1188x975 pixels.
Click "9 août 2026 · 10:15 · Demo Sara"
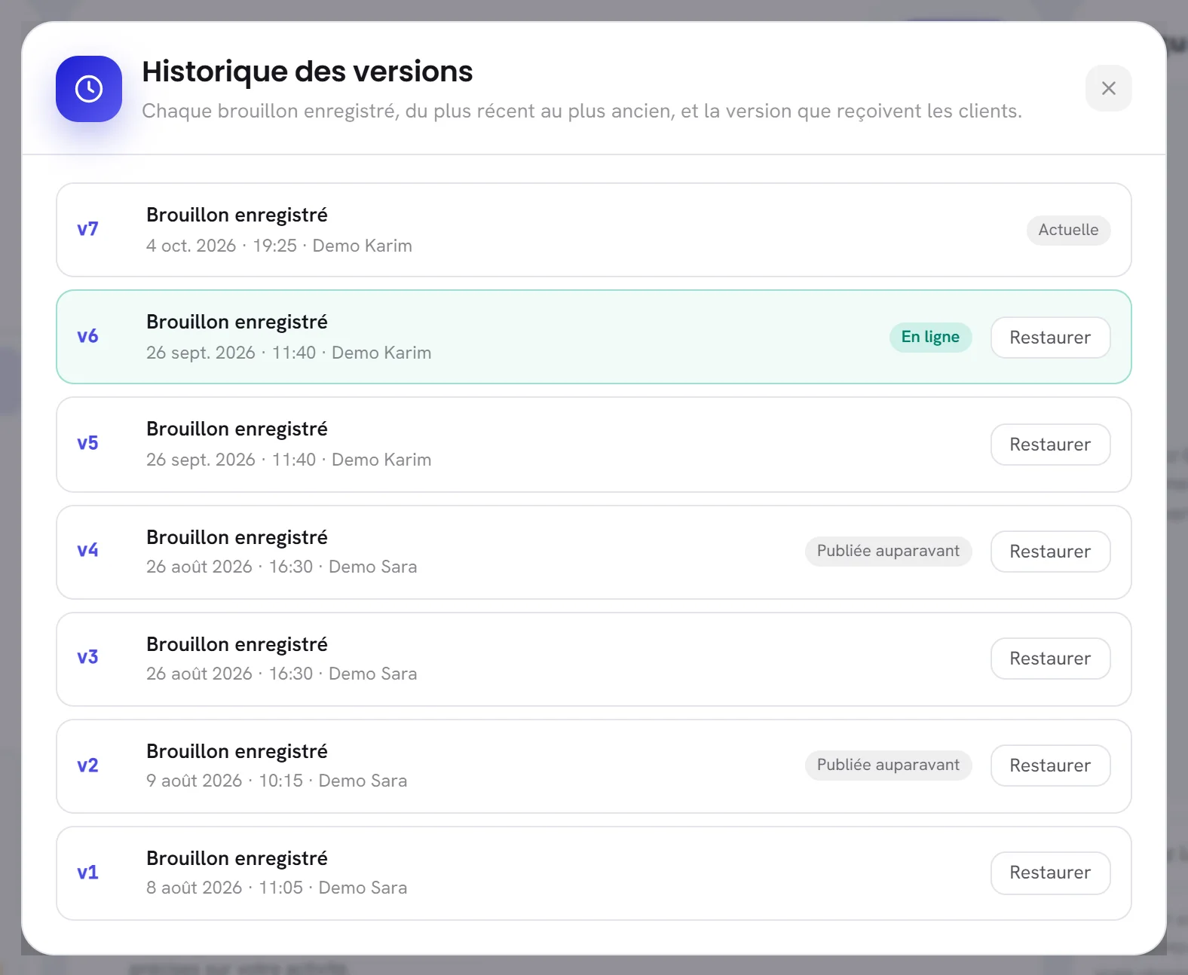click(x=277, y=781)
